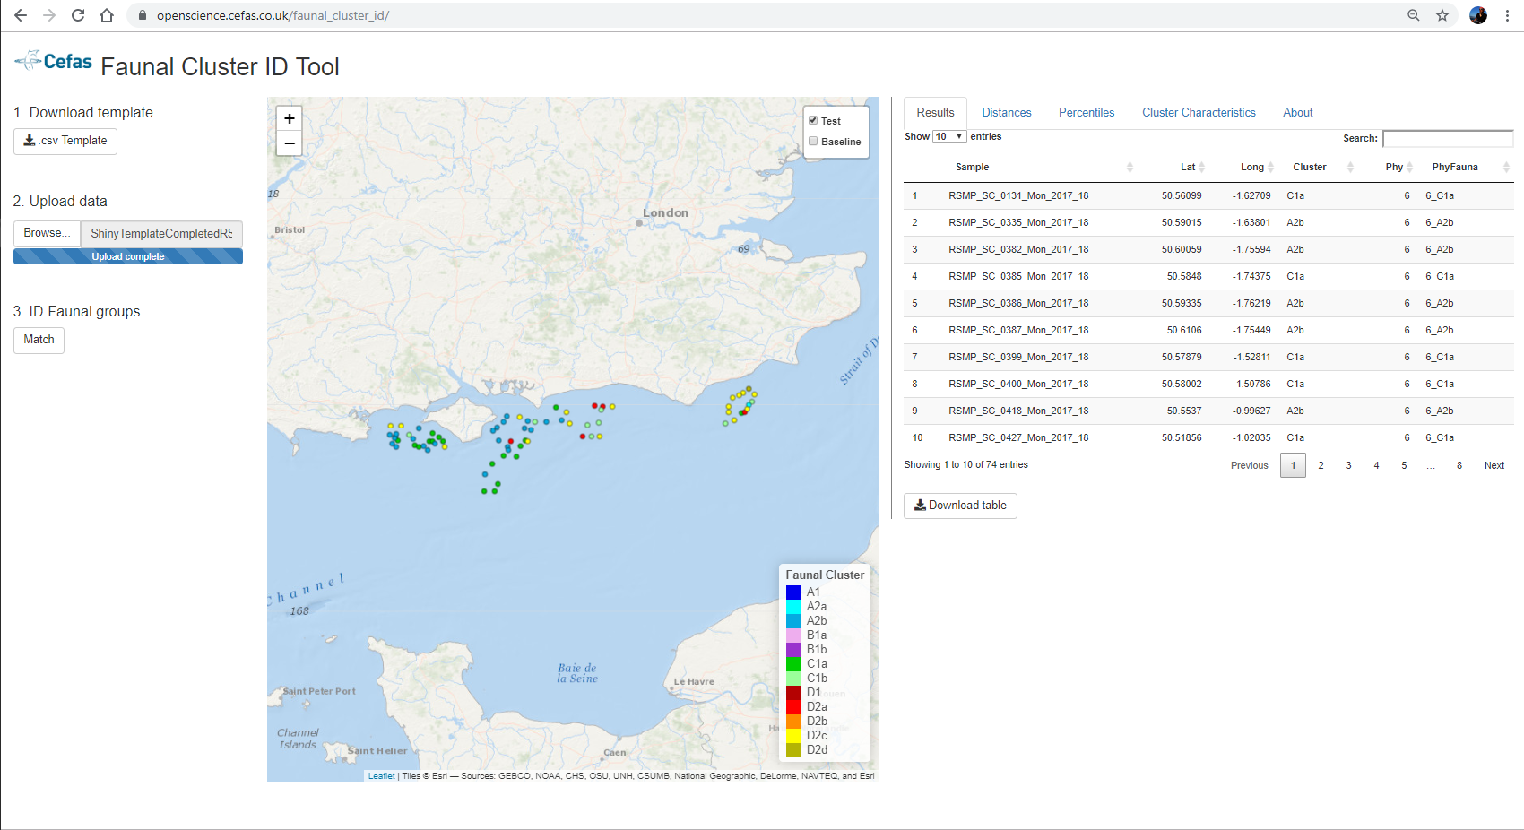The height and width of the screenshot is (830, 1524).
Task: Navigate back using browser back arrow
Action: click(x=21, y=15)
